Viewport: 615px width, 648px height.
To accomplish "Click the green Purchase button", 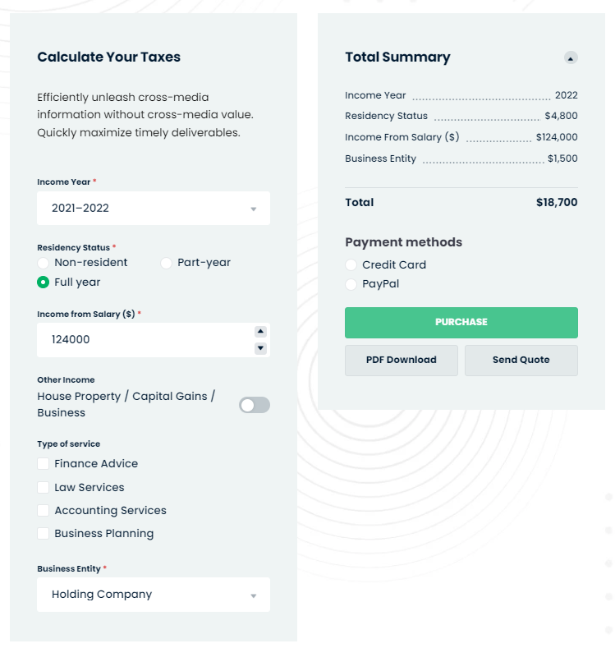I will (461, 323).
